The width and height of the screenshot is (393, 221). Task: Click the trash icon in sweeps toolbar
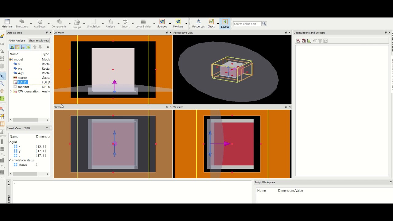(320, 41)
